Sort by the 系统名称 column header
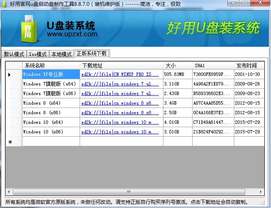The width and height of the screenshot is (271, 208). click(x=51, y=65)
